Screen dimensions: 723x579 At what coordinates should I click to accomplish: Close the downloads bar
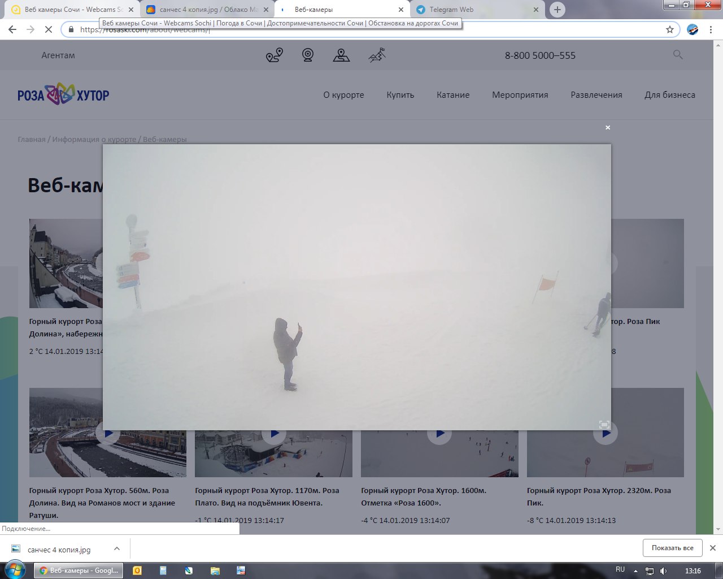(713, 548)
